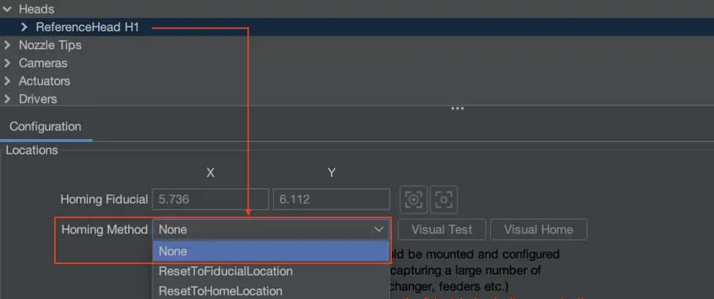
Task: Choose None in Homing Method list
Action: point(271,251)
